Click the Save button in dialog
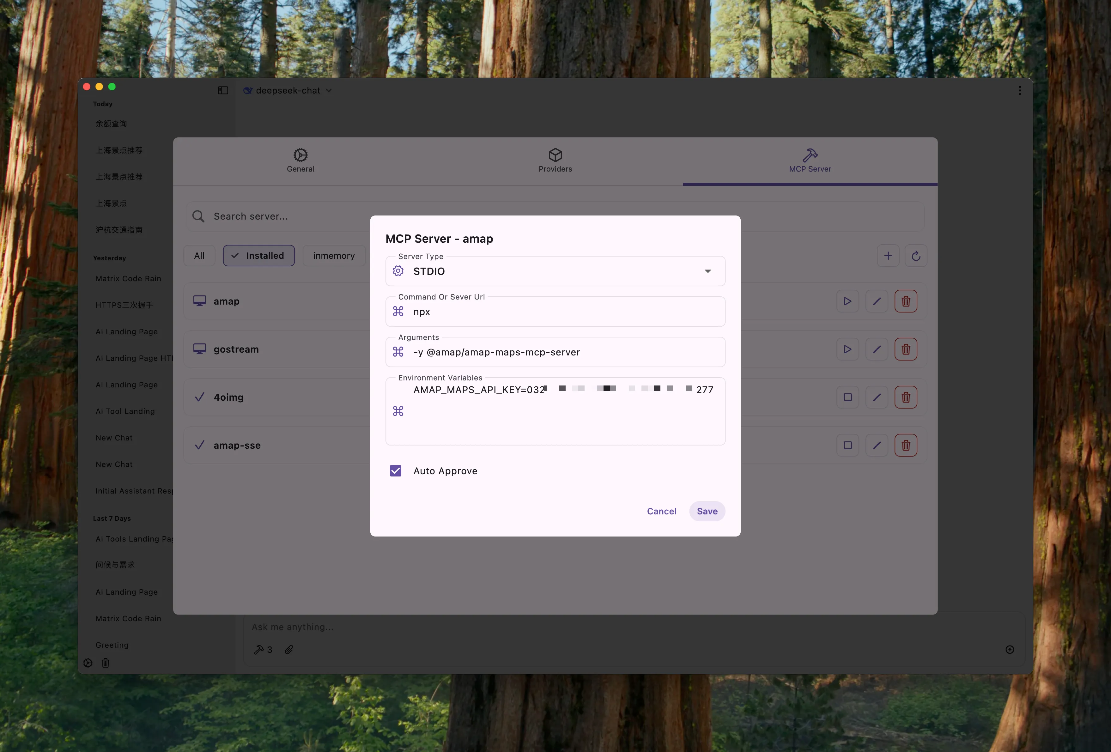This screenshot has height=752, width=1111. pos(707,511)
